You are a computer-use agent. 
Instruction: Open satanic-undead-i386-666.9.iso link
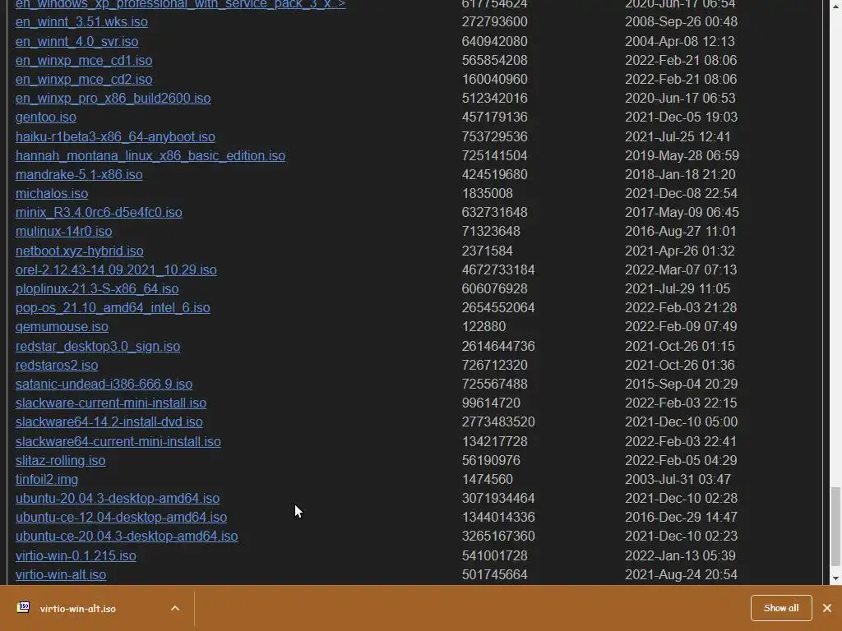pyautogui.click(x=104, y=385)
